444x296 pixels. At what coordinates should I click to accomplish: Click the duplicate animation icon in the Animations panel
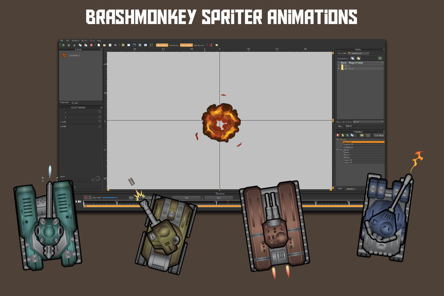tap(352, 135)
